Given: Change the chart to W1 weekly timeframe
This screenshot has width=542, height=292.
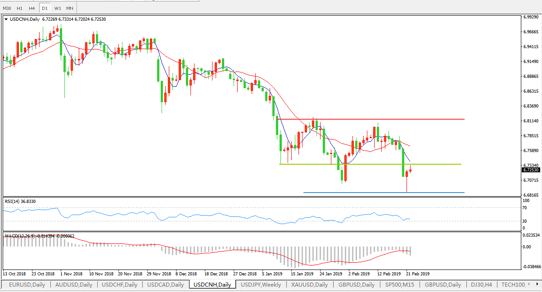Looking at the screenshot, I should tap(57, 8).
